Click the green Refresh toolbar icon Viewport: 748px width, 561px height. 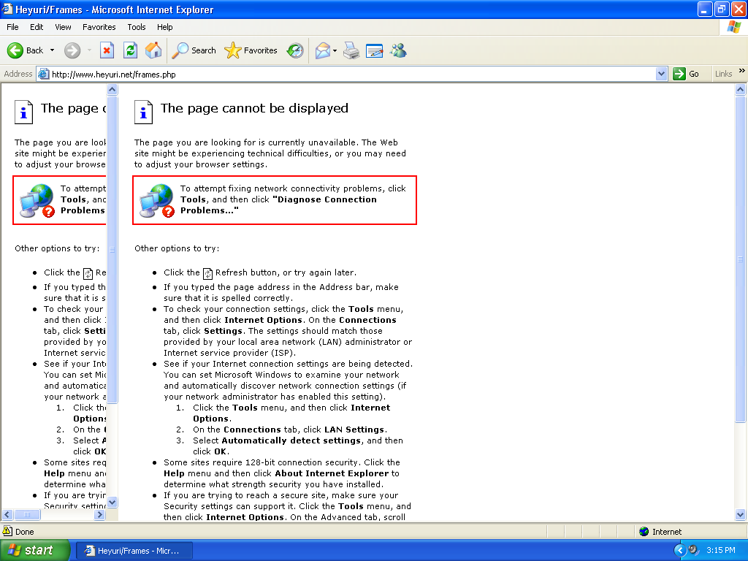click(x=130, y=50)
